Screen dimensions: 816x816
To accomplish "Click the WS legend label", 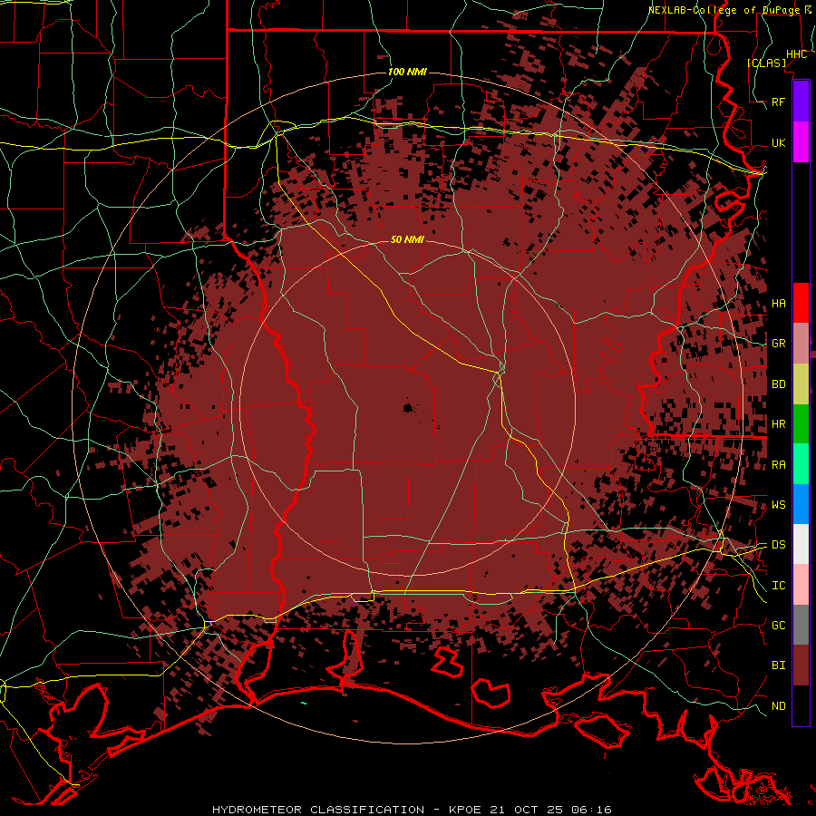I will click(778, 505).
